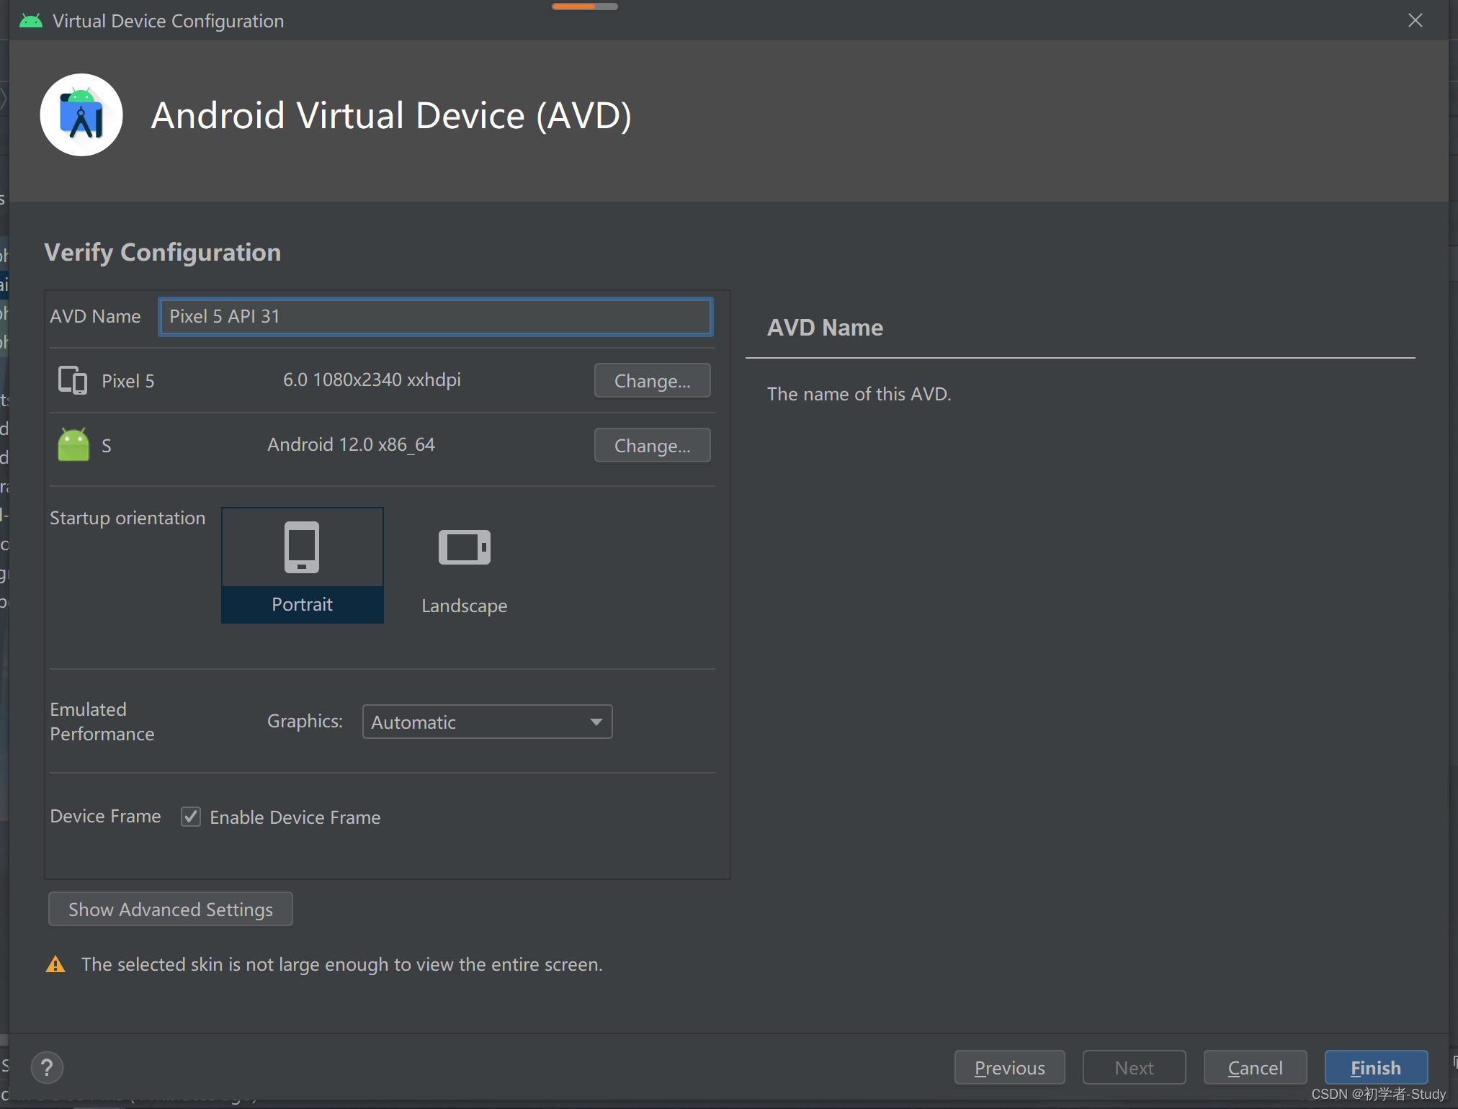Expand Show Advanced Settings

(x=171, y=909)
